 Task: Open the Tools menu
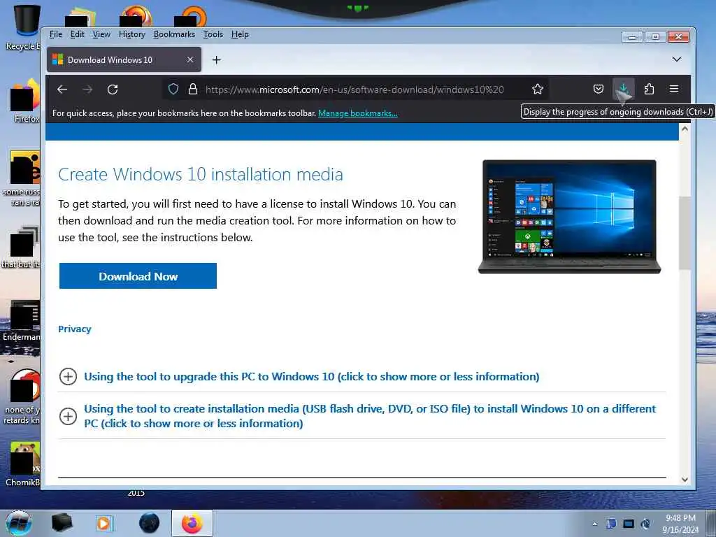tap(213, 34)
